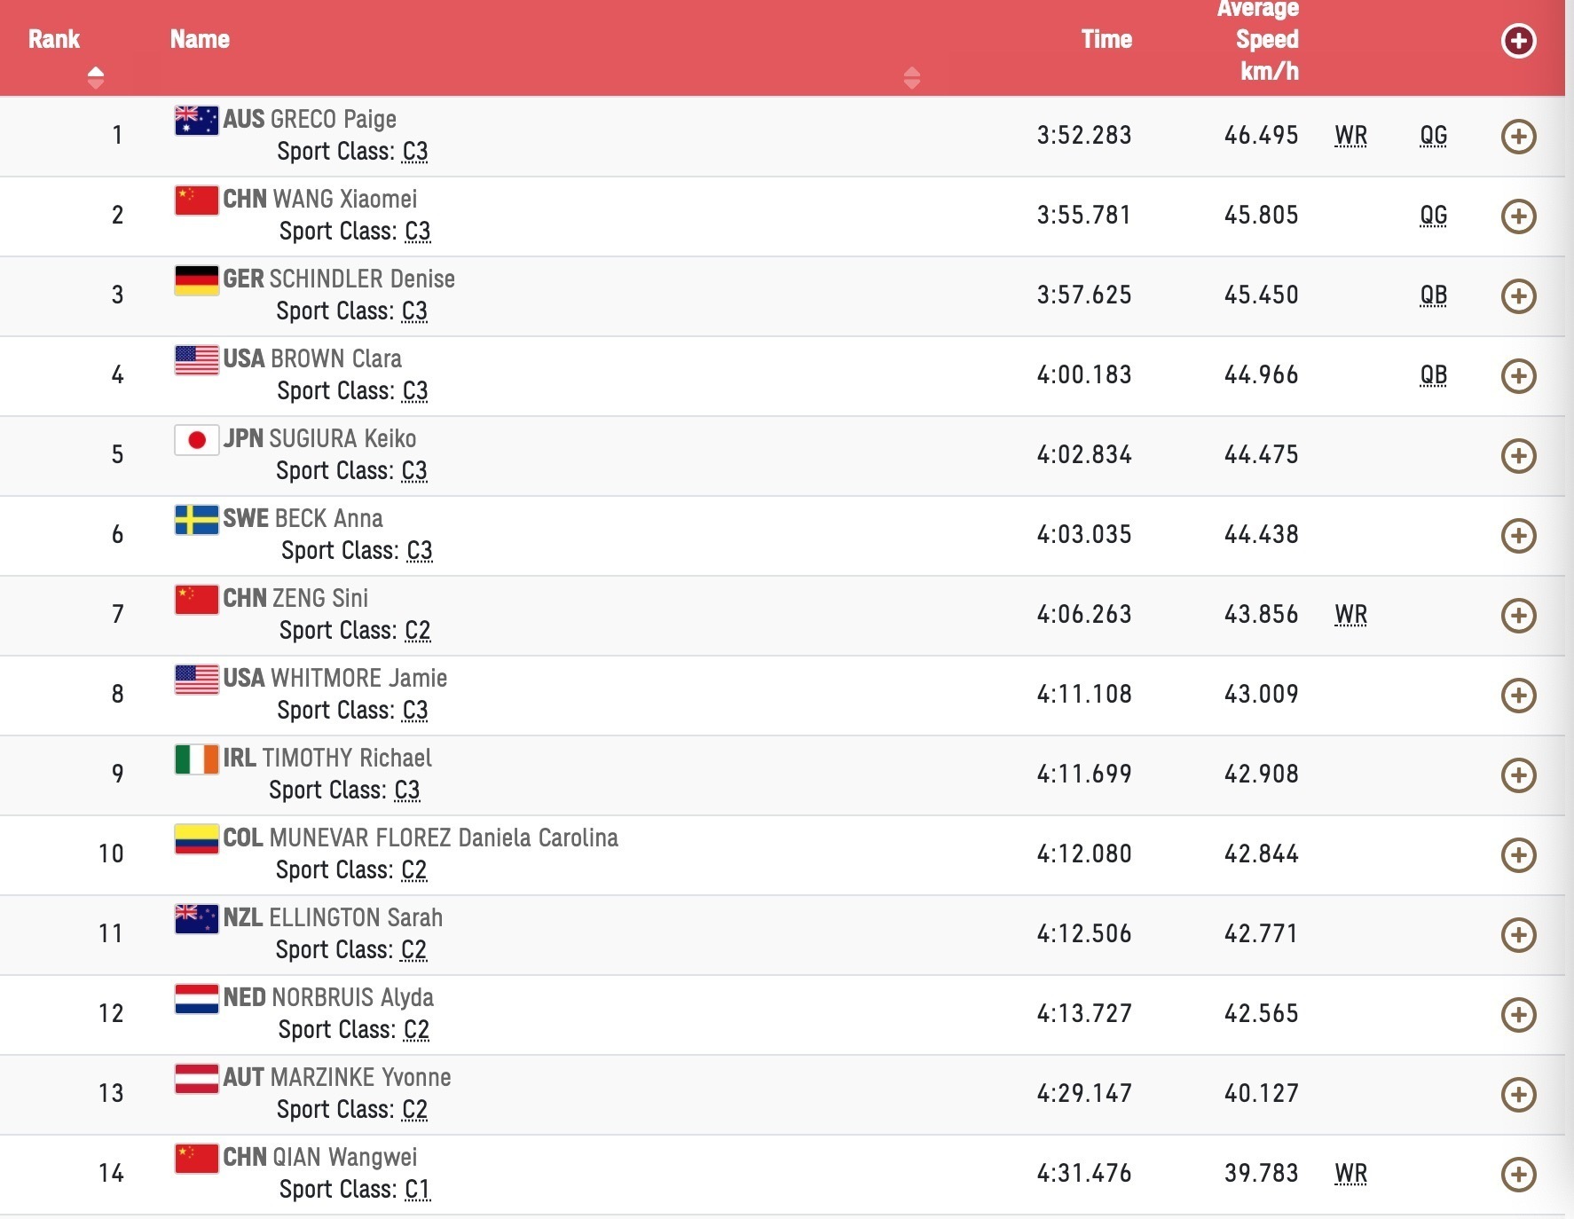Open plus icon in QIAN Wangwei row

tap(1518, 1175)
